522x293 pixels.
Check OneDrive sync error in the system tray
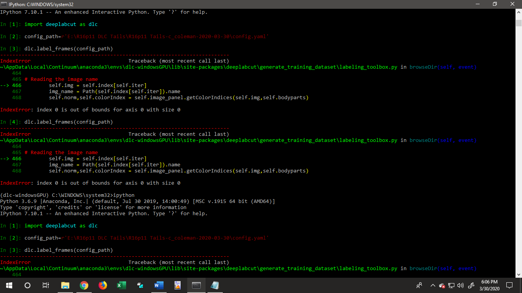pyautogui.click(x=442, y=285)
